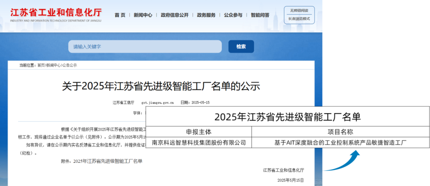Select 政务服务 in the navigation bar

[206, 15]
